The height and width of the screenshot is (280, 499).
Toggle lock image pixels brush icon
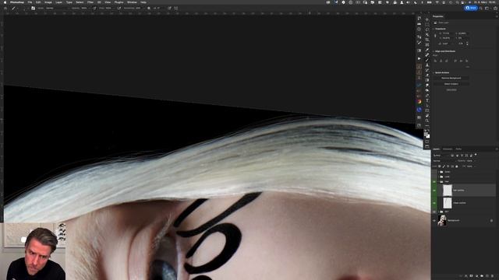[444, 166]
